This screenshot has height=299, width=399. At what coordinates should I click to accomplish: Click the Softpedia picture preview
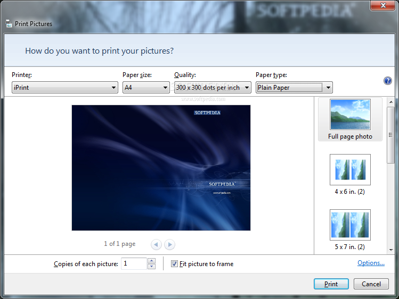point(161,168)
